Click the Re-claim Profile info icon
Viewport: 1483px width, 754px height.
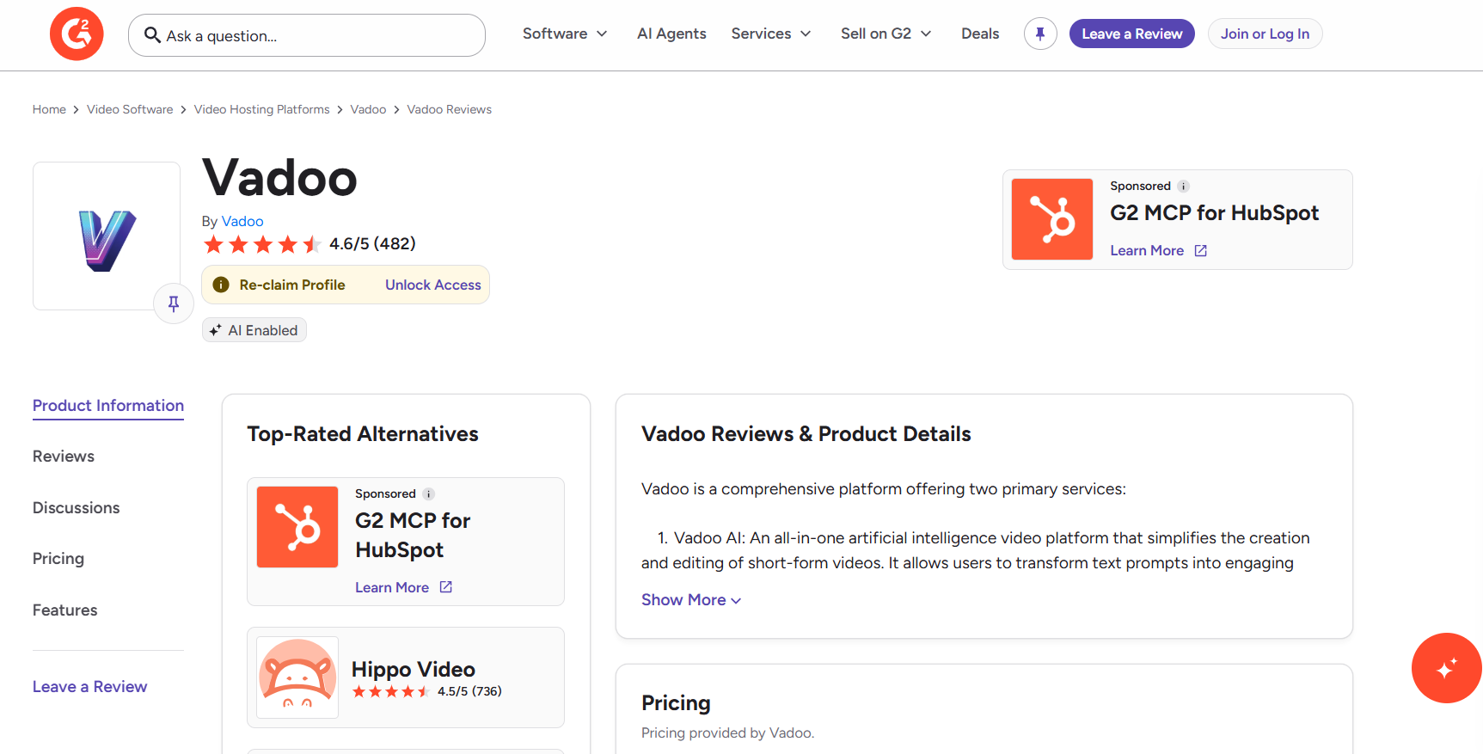(x=221, y=285)
